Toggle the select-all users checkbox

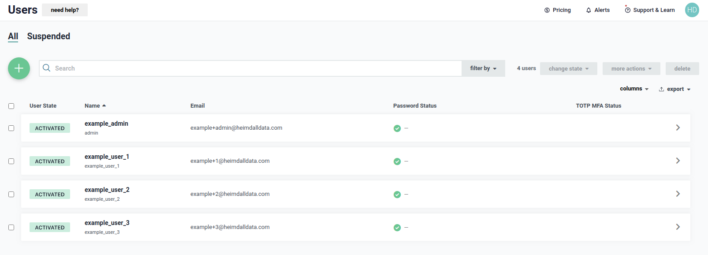coord(11,106)
